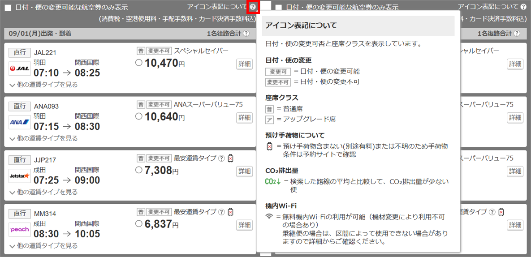Screen dimensions: 531x257
Task: Open 詳細 for the ANA093 flight
Action: pyautogui.click(x=245, y=118)
